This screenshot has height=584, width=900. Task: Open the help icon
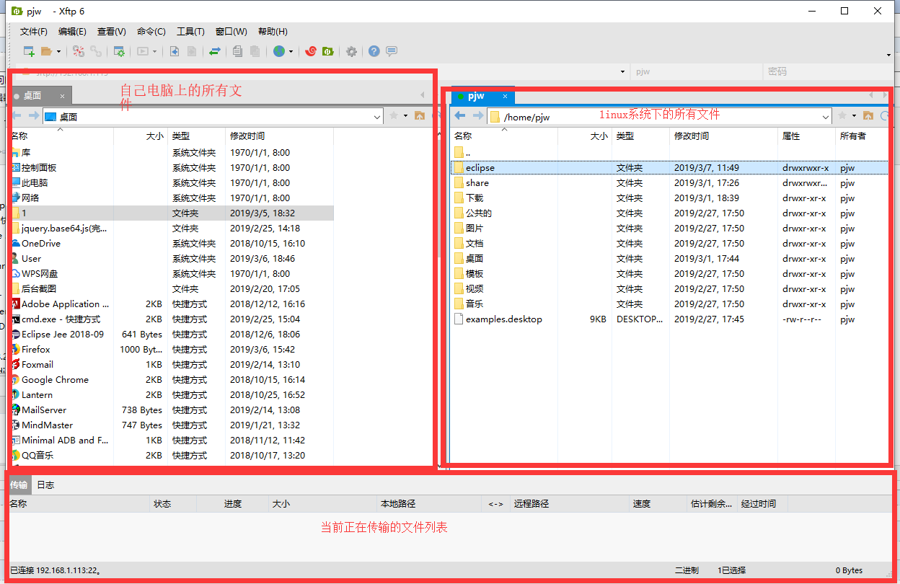tap(374, 51)
